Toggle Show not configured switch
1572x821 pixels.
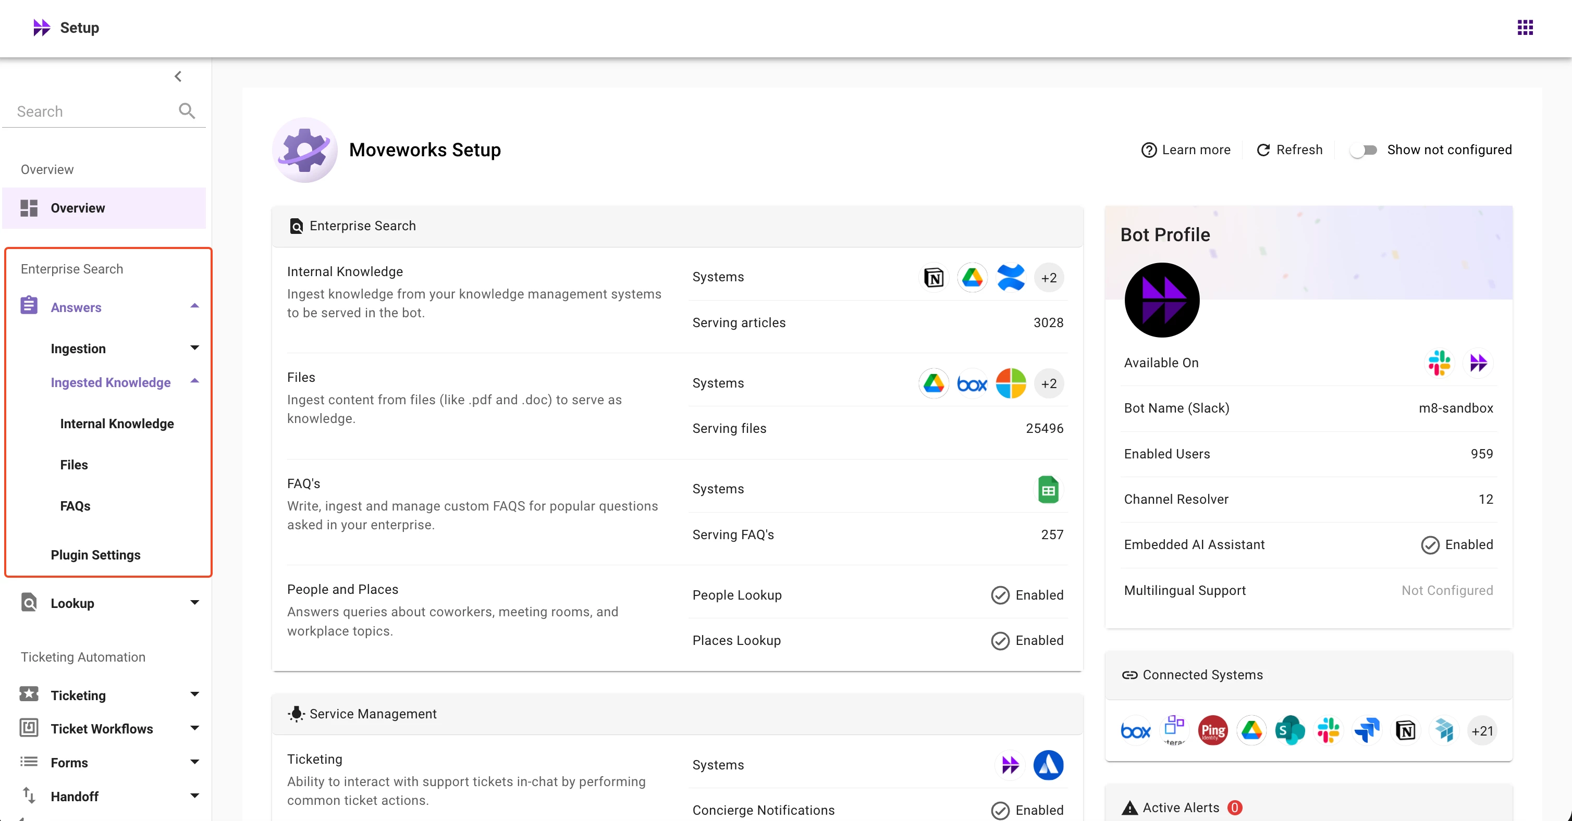coord(1364,150)
